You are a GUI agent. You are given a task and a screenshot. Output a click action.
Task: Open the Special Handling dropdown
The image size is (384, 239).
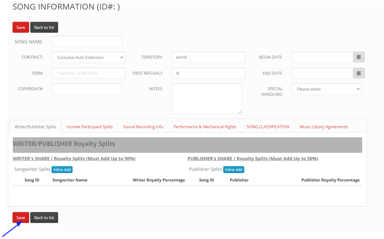pos(326,89)
